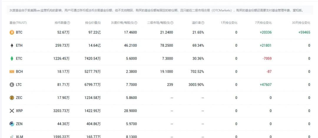The width and height of the screenshot is (318, 138).
Task: Select the LTC premium rate 3003.90%
Action: (x=196, y=85)
